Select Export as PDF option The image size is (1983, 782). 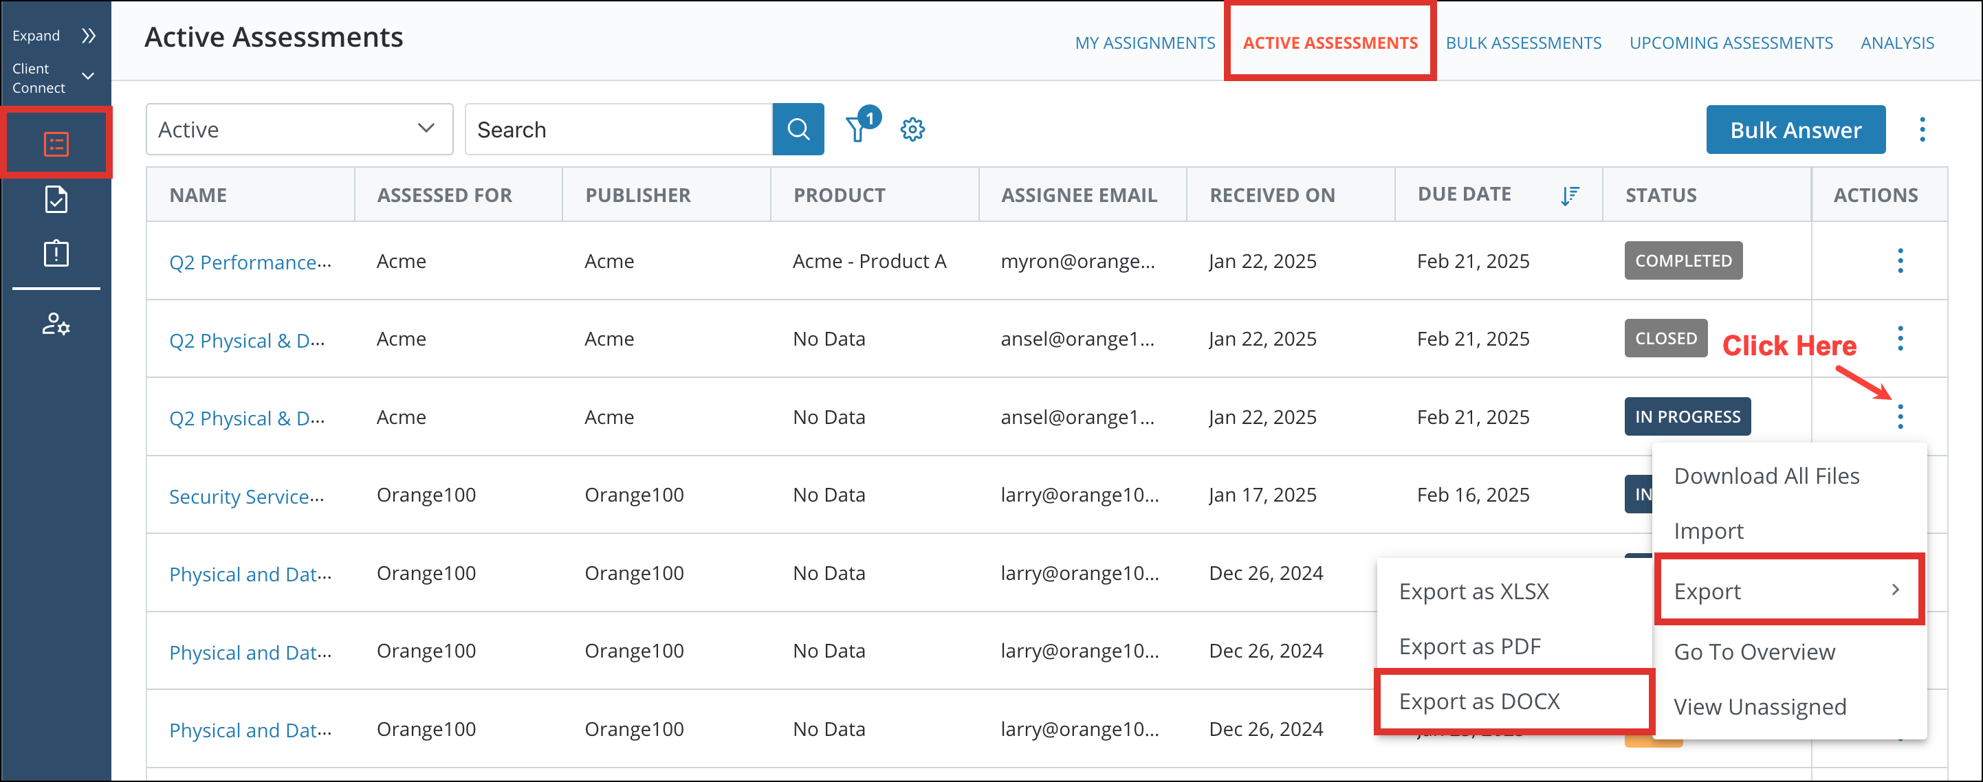point(1469,647)
